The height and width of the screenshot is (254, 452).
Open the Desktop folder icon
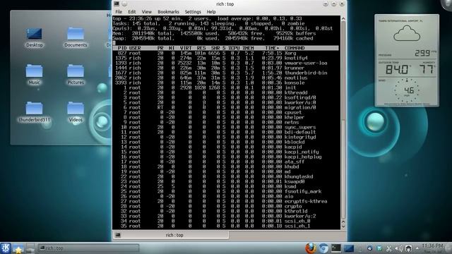(x=35, y=37)
